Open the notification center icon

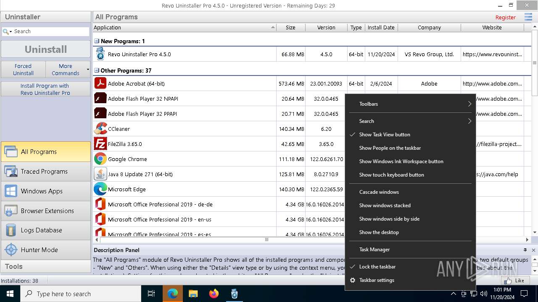(524, 294)
